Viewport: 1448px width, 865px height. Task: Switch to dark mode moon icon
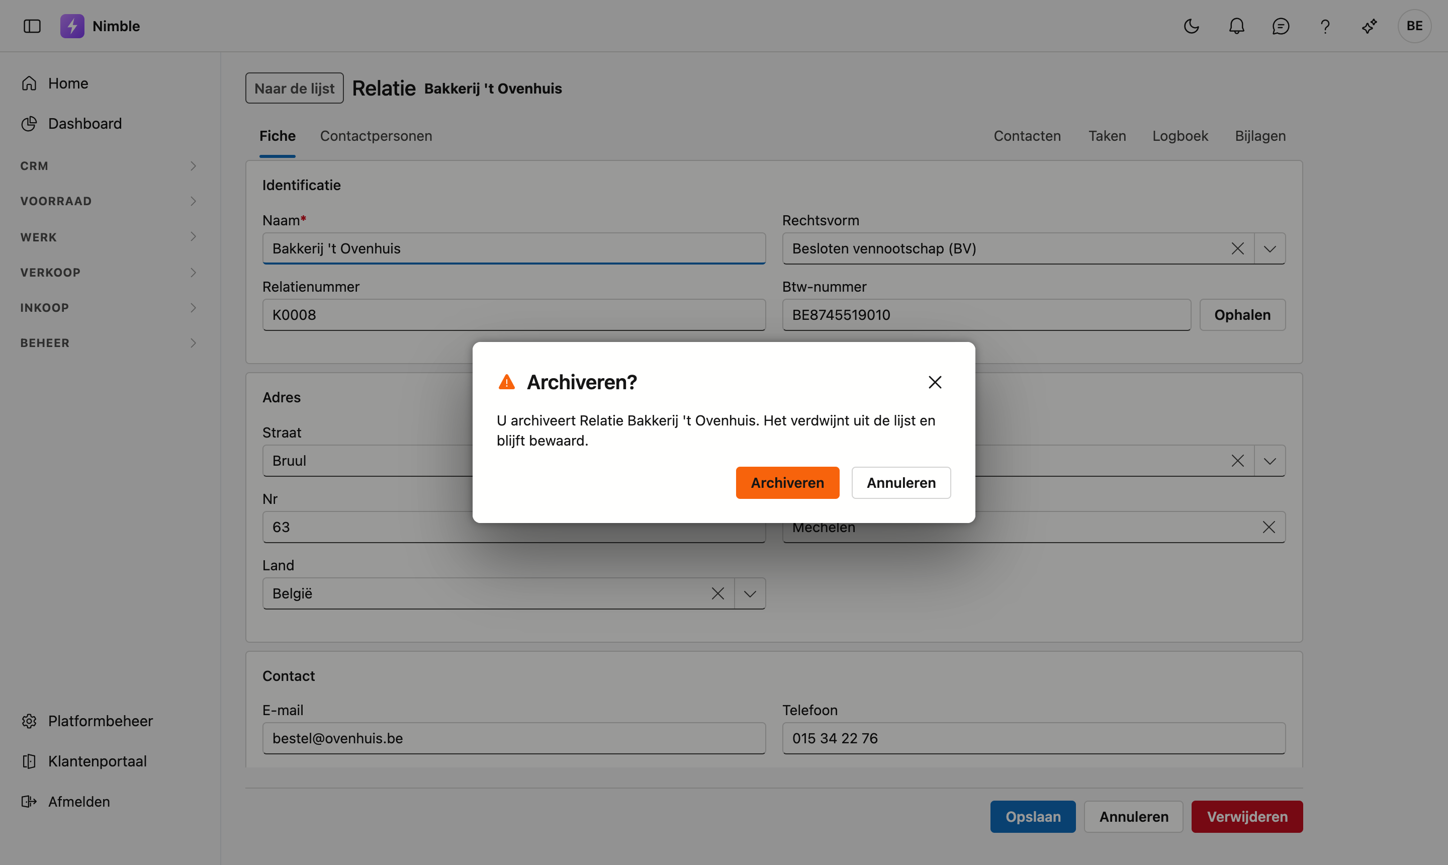[x=1192, y=26]
